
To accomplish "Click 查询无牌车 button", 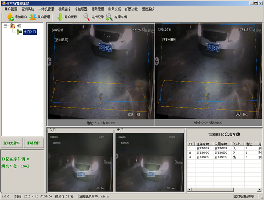I will click(12, 143).
